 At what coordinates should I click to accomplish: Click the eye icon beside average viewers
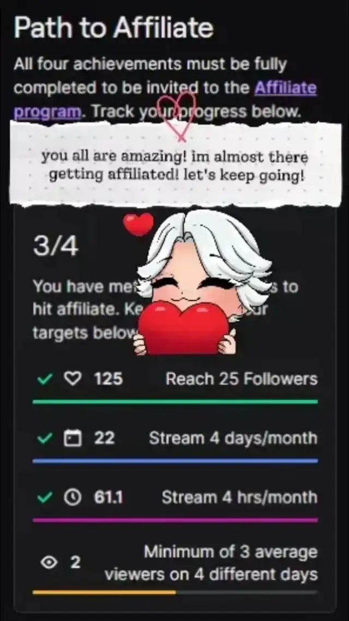pyautogui.click(x=49, y=563)
